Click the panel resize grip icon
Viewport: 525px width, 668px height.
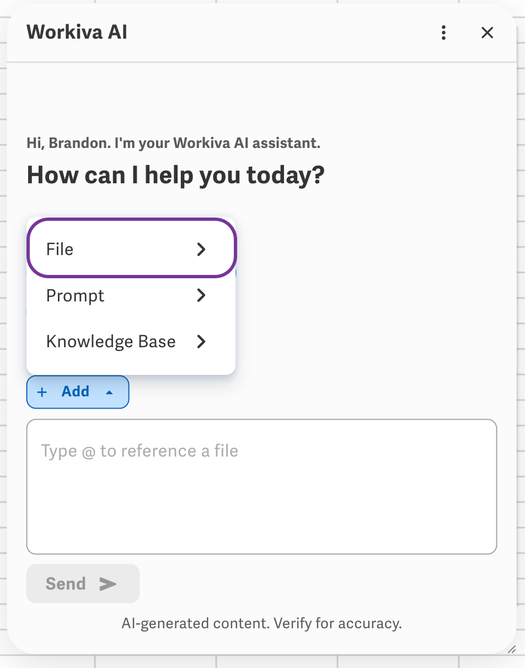pyautogui.click(x=512, y=649)
